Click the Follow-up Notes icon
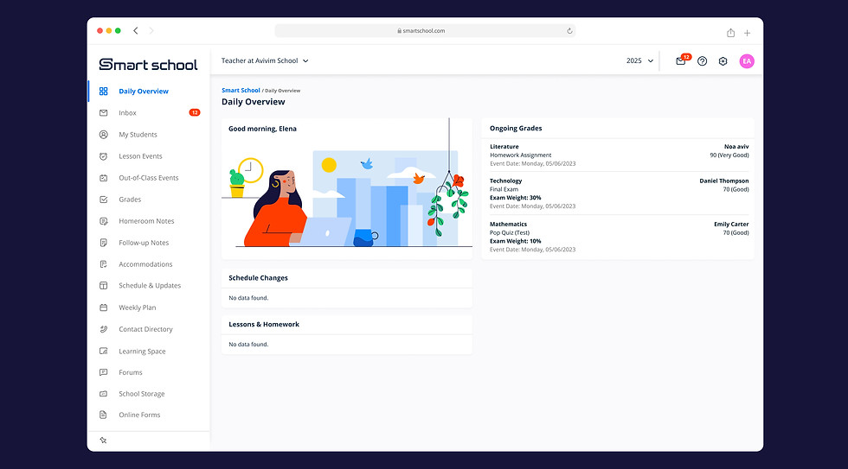This screenshot has width=848, height=469. click(103, 243)
